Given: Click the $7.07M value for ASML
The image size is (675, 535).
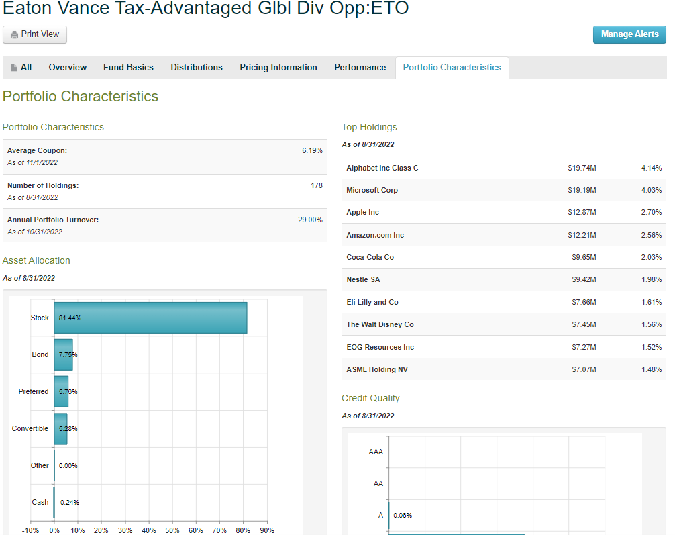Looking at the screenshot, I should click(x=584, y=370).
